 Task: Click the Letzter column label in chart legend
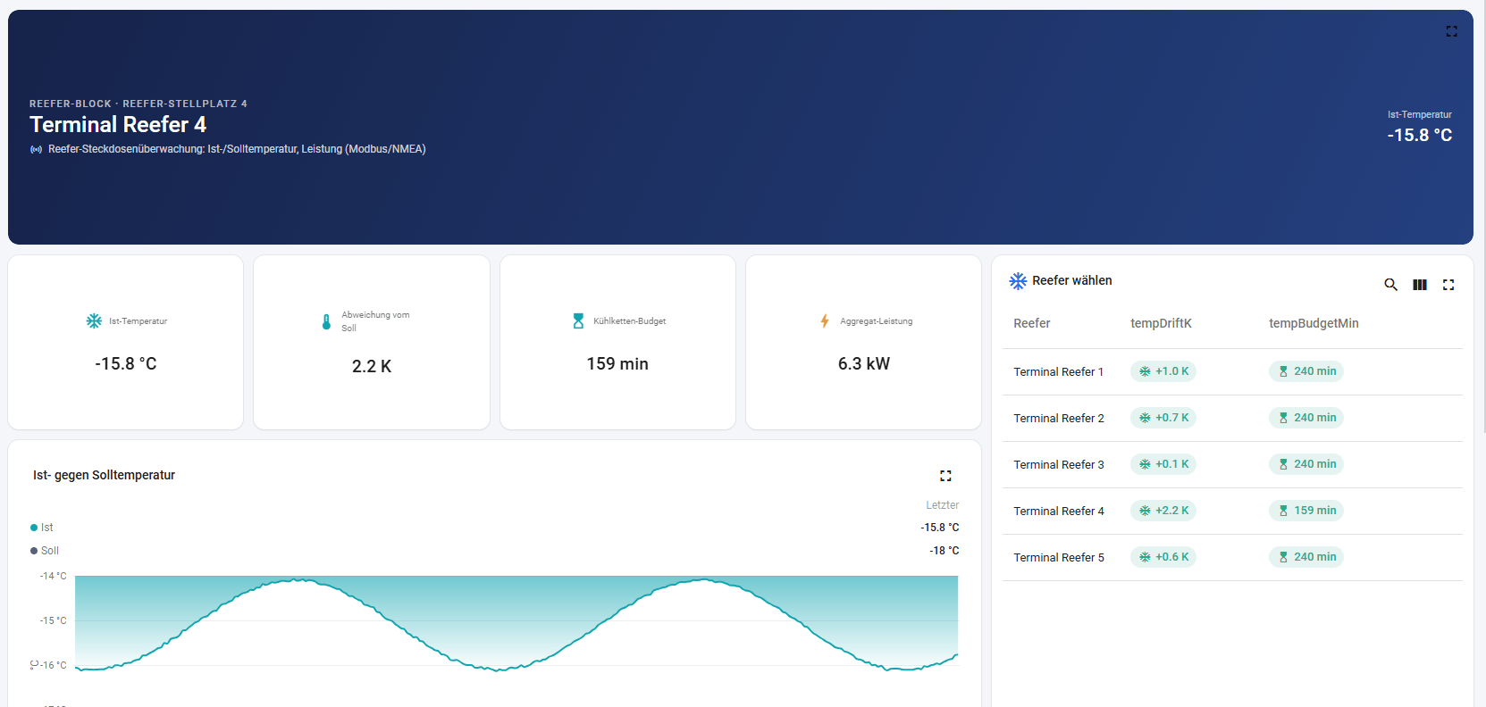[942, 505]
